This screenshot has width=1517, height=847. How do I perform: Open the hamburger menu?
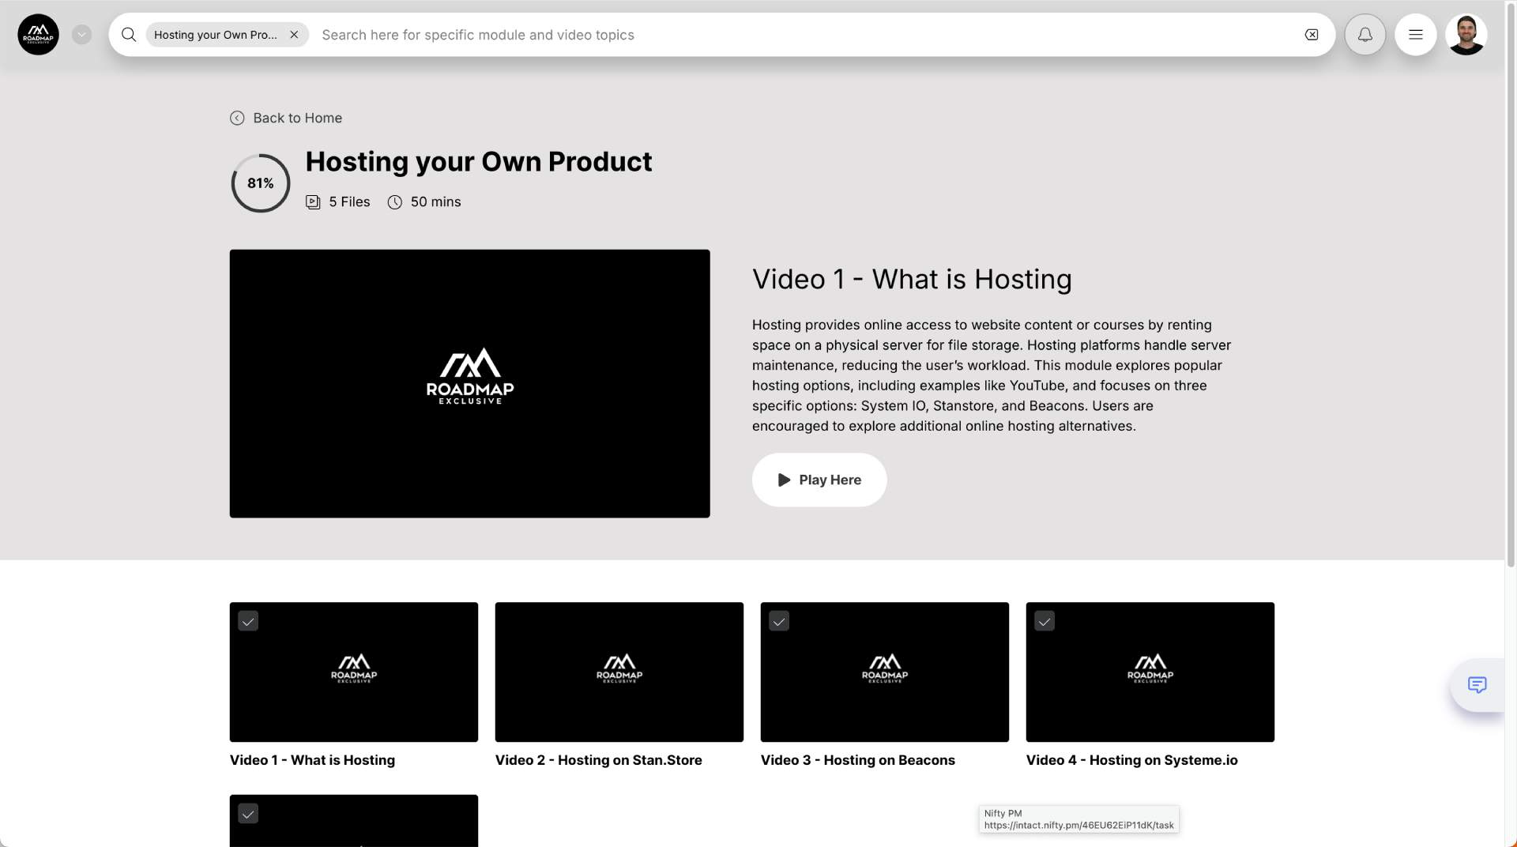click(1415, 35)
